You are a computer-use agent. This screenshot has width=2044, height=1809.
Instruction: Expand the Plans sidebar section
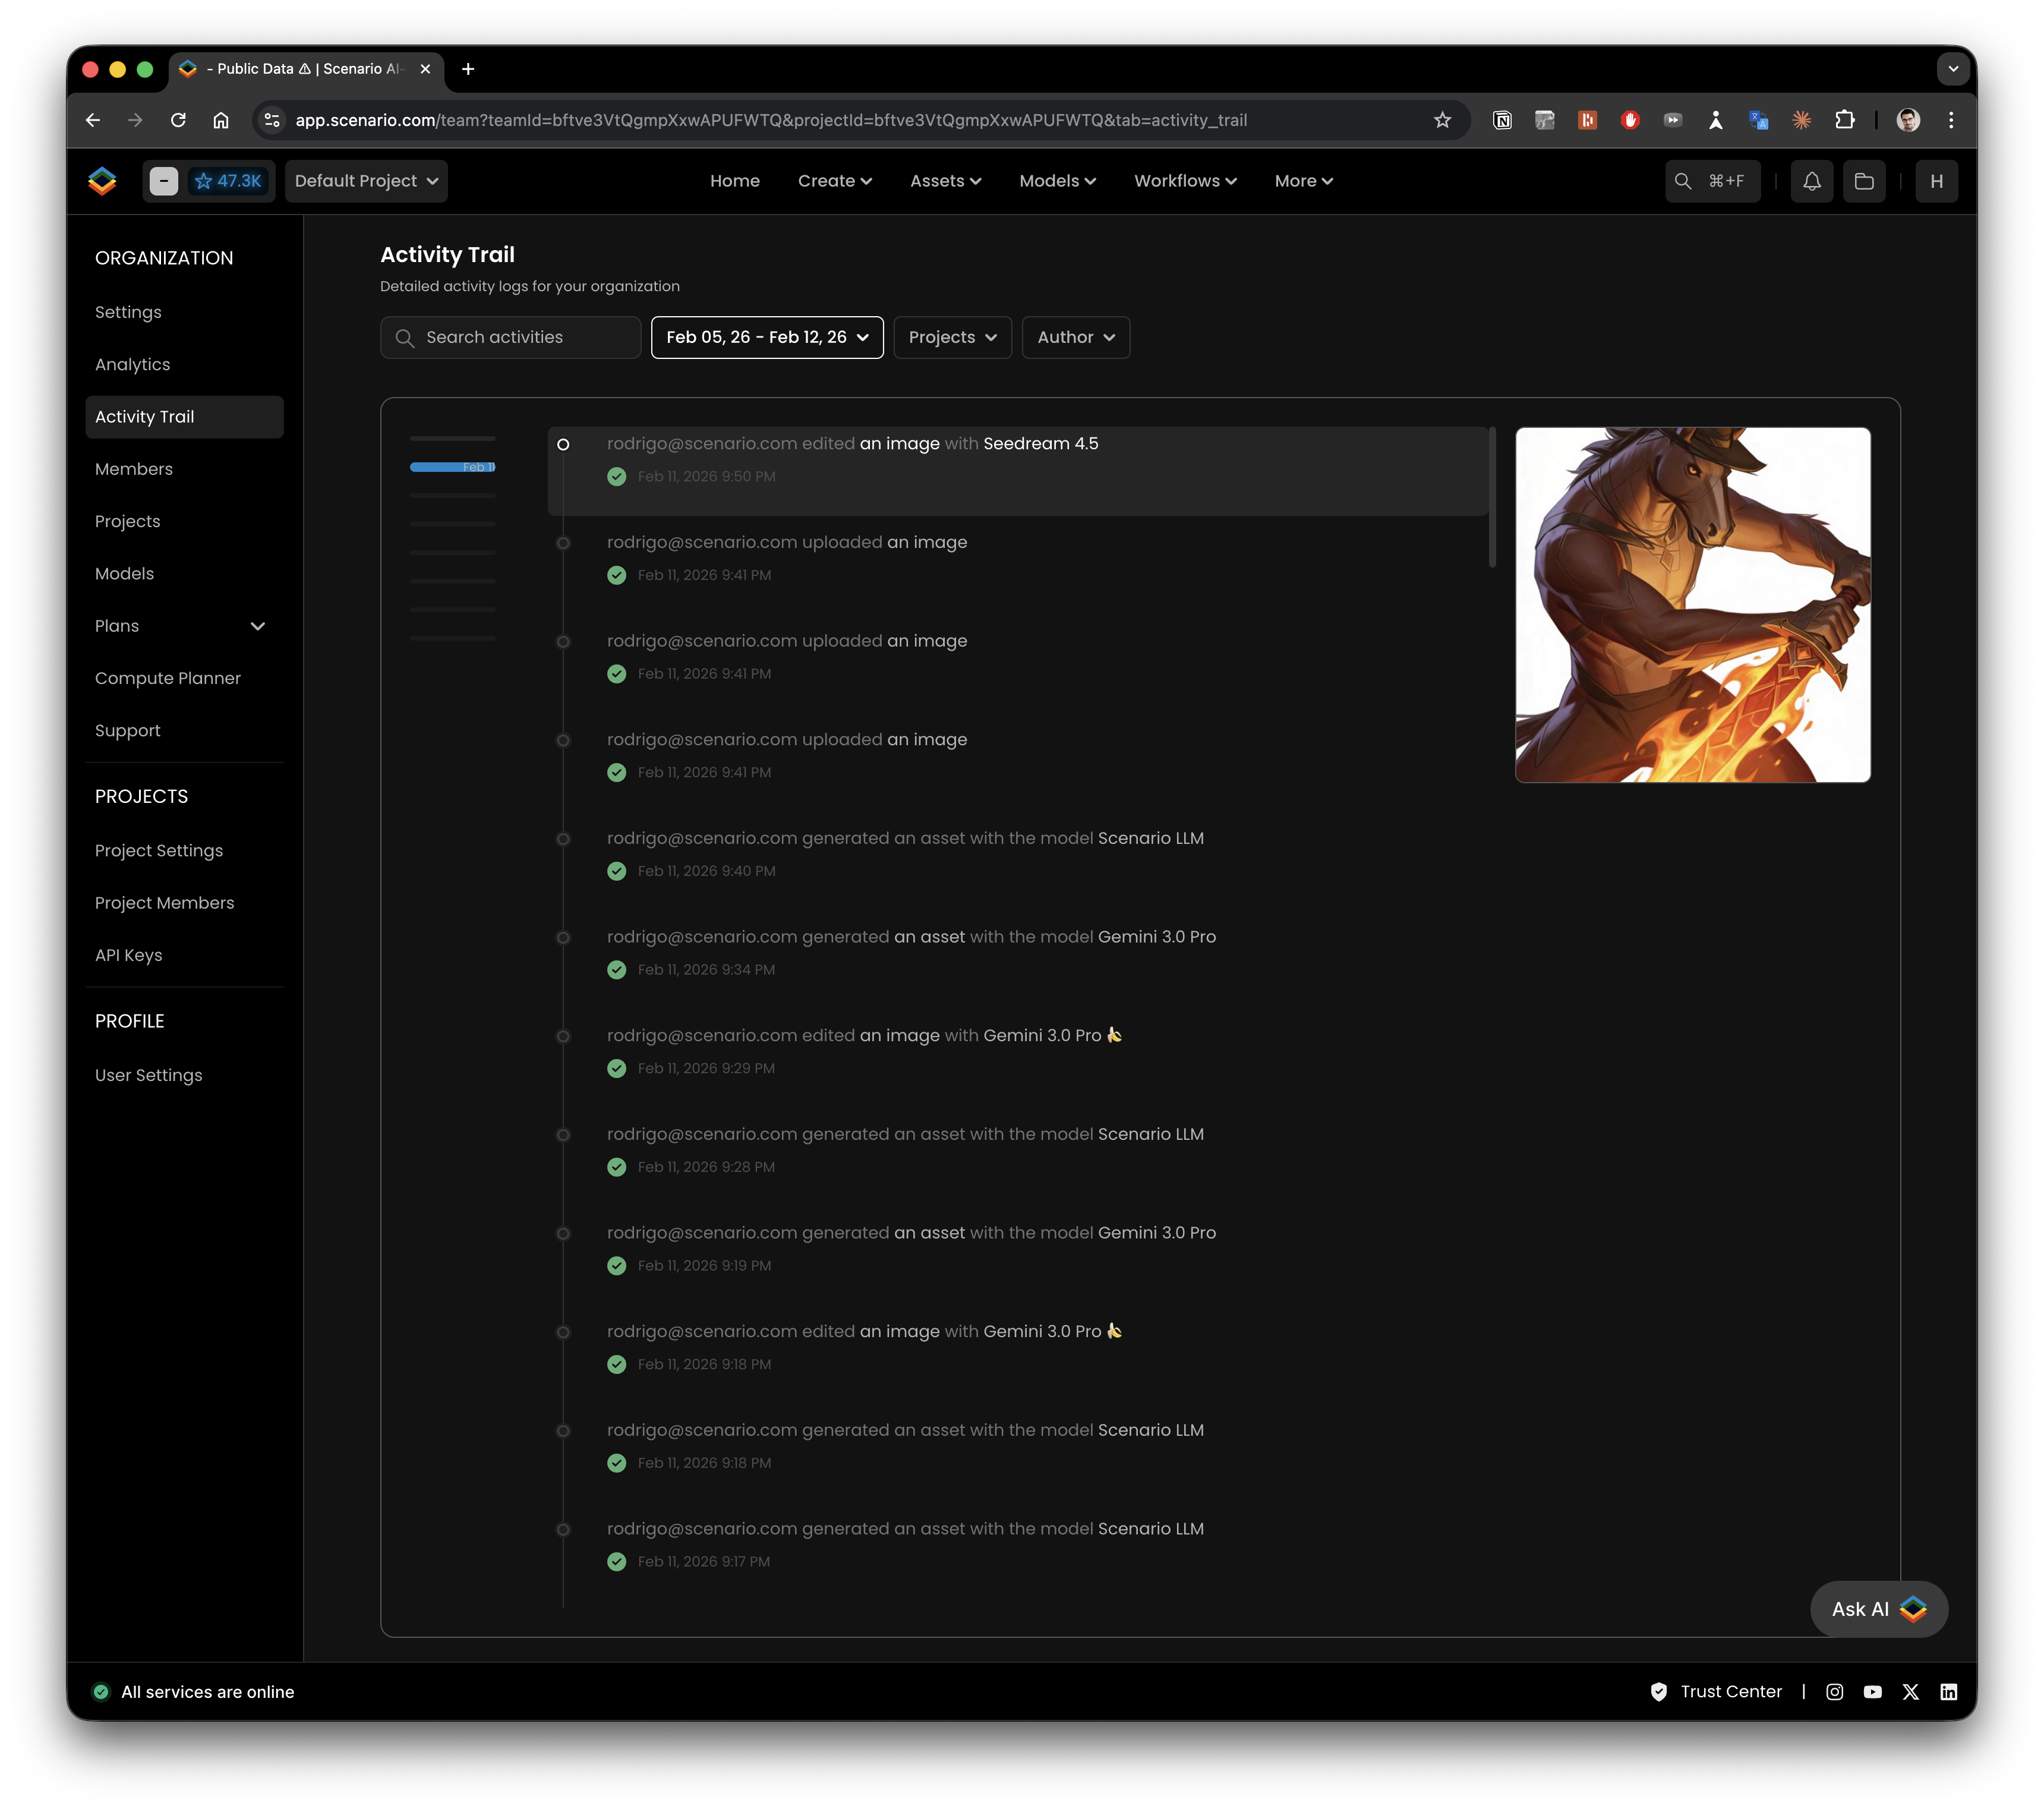click(257, 626)
